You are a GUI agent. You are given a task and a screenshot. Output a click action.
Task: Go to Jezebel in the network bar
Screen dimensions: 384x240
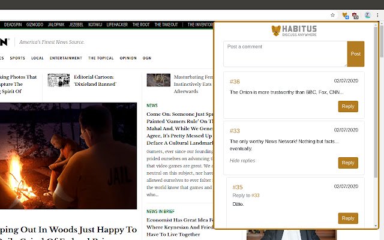(76, 25)
